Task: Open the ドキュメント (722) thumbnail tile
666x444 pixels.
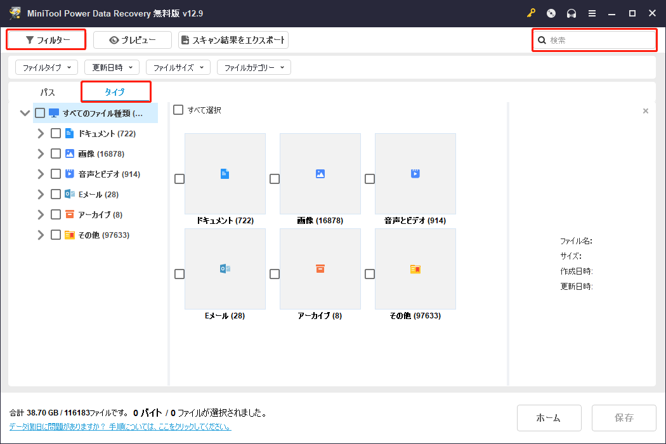Action: (225, 174)
